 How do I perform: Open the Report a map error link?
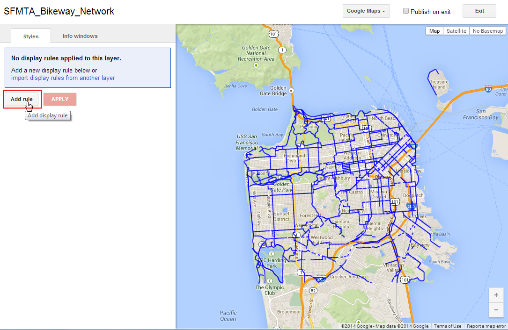486,326
